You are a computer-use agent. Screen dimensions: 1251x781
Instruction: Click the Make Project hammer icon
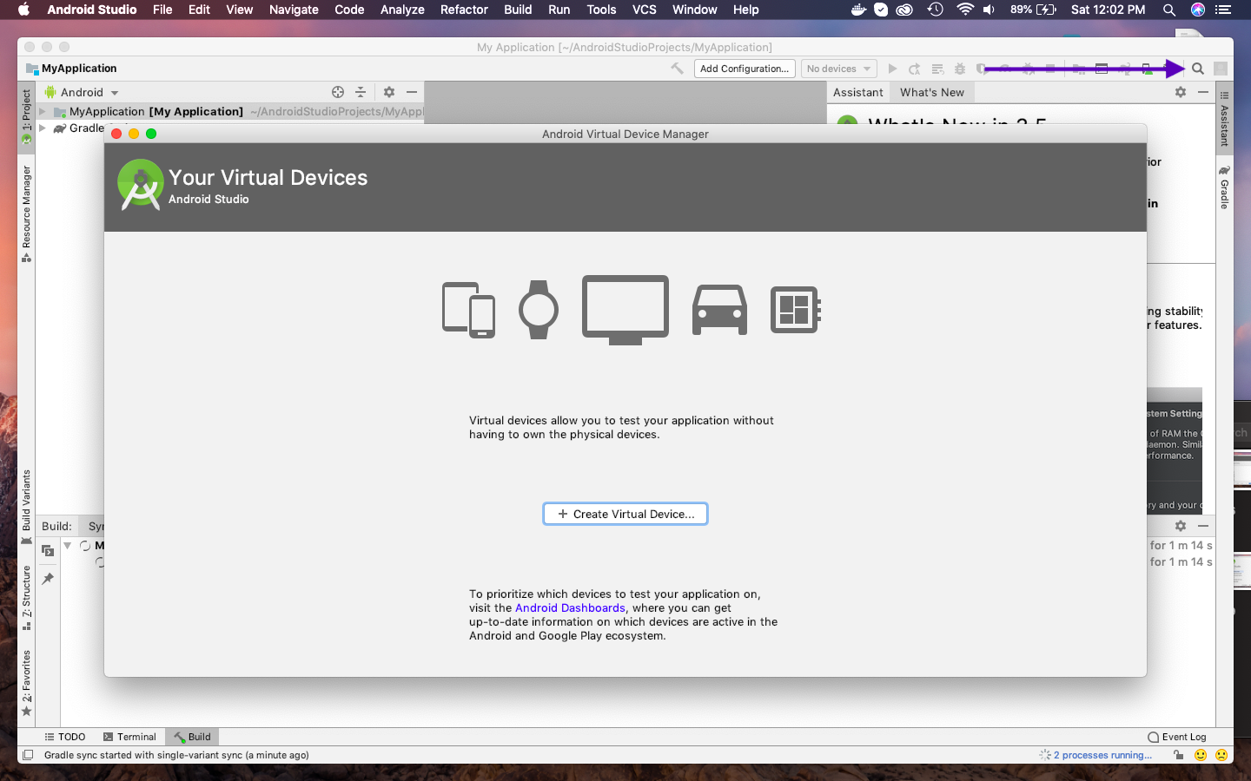click(677, 69)
